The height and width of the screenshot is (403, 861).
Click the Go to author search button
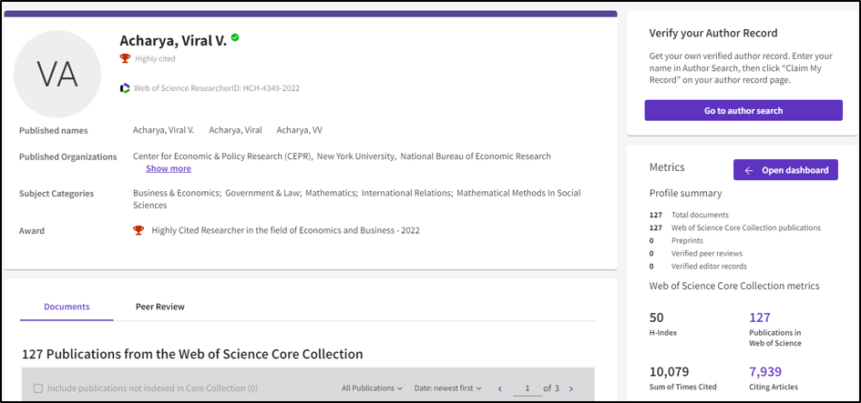(743, 110)
